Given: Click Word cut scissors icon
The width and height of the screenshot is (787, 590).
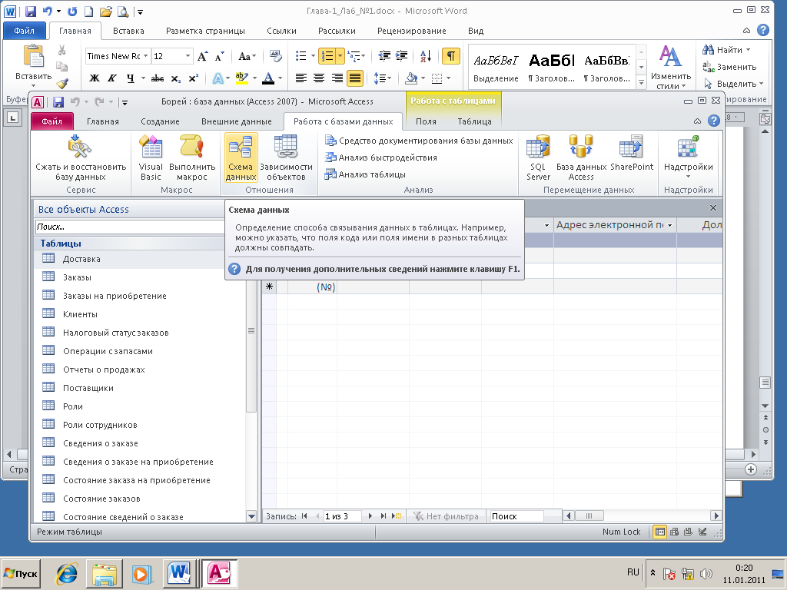Looking at the screenshot, I should [x=61, y=50].
